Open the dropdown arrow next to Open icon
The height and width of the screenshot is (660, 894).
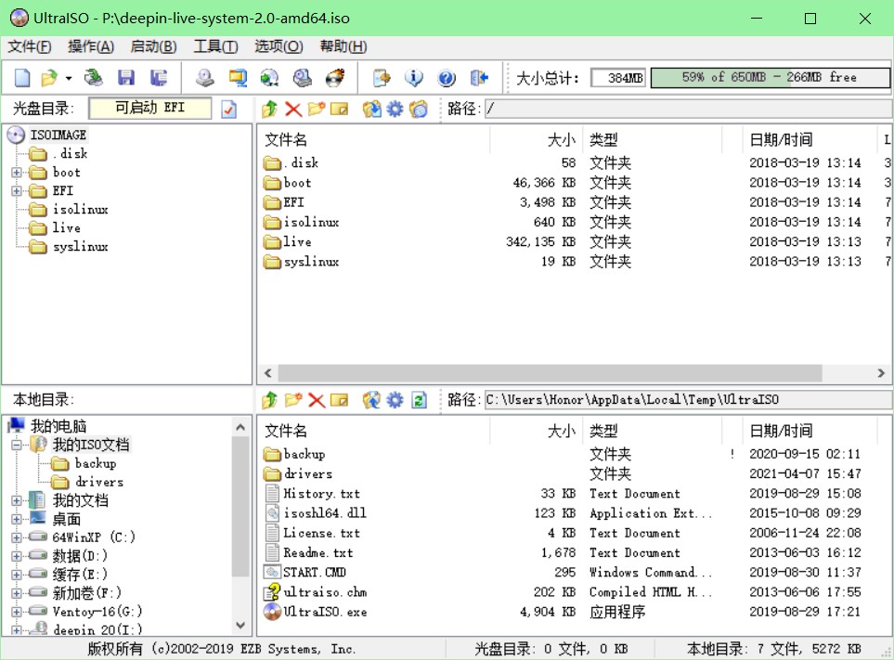pos(69,78)
